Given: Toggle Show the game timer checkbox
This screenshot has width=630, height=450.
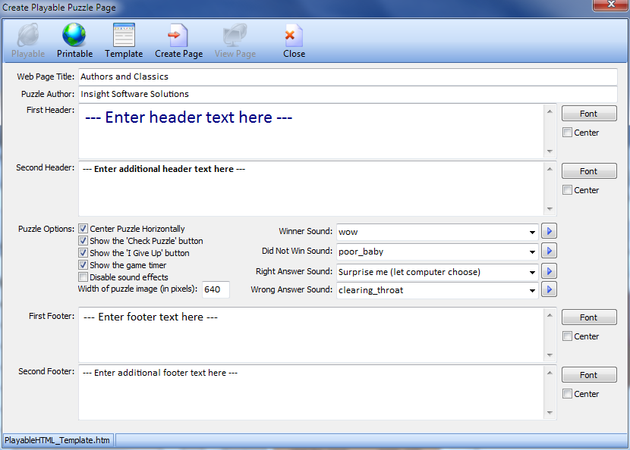Looking at the screenshot, I should 83,265.
